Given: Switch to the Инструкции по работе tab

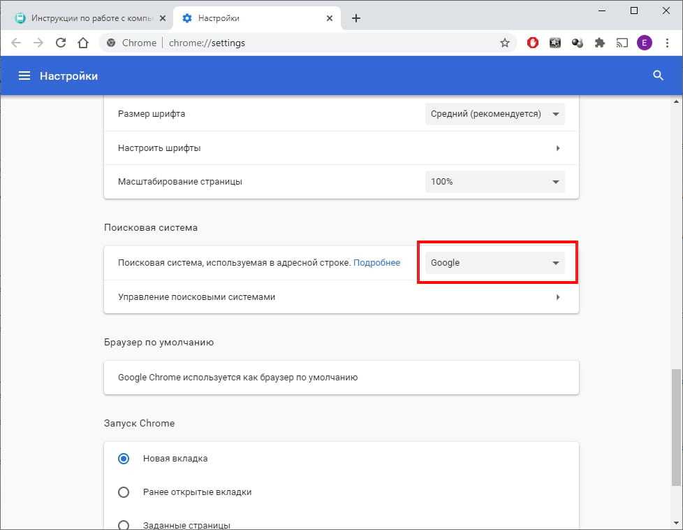Looking at the screenshot, I should [x=90, y=18].
